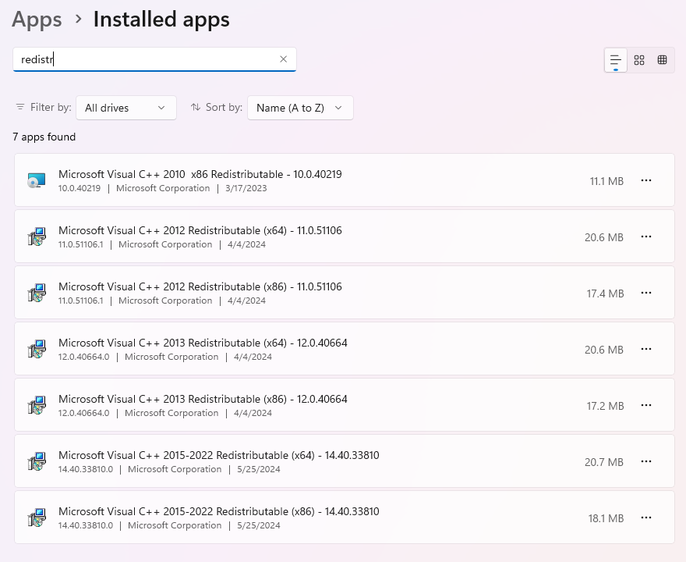Open the options menu for 2012 Redistributable (x64)
686x562 pixels.
click(x=646, y=237)
